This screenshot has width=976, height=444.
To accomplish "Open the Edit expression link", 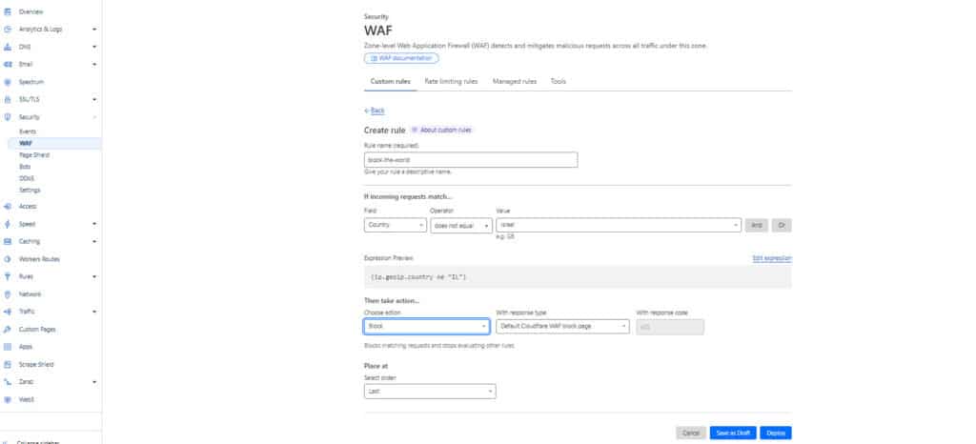I will click(772, 258).
